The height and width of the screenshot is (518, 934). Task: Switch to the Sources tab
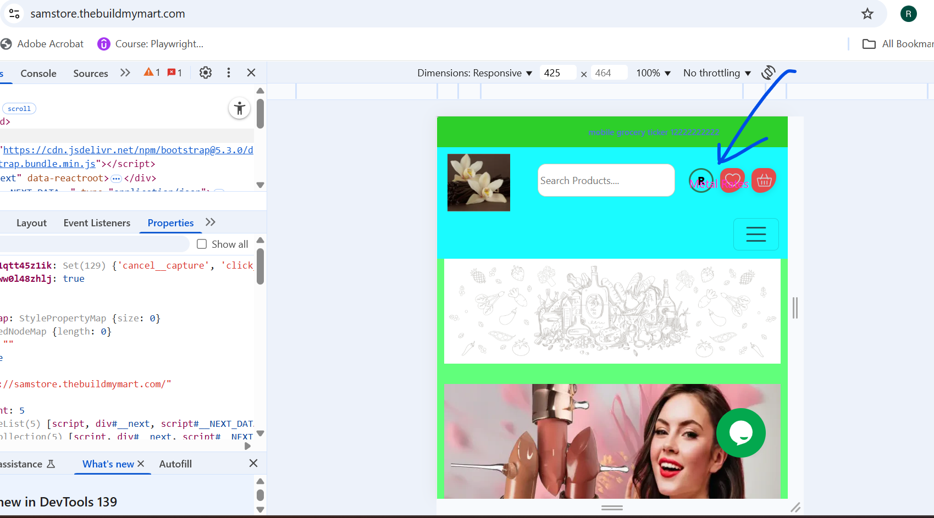tap(91, 73)
